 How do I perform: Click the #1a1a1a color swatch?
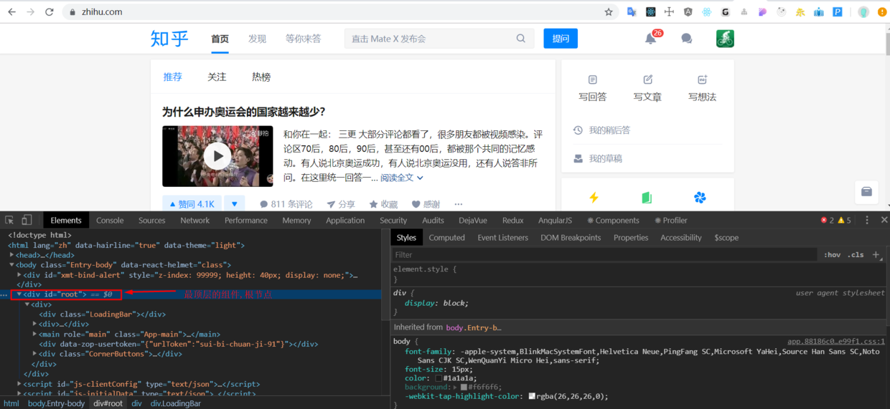point(438,378)
